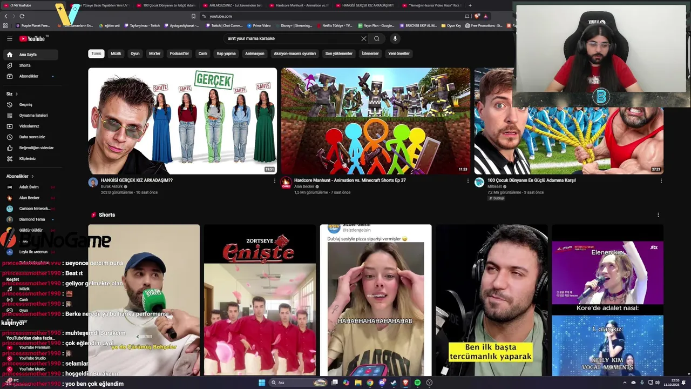Select the Podcast'ler filter chip
The width and height of the screenshot is (691, 389).
(x=179, y=53)
